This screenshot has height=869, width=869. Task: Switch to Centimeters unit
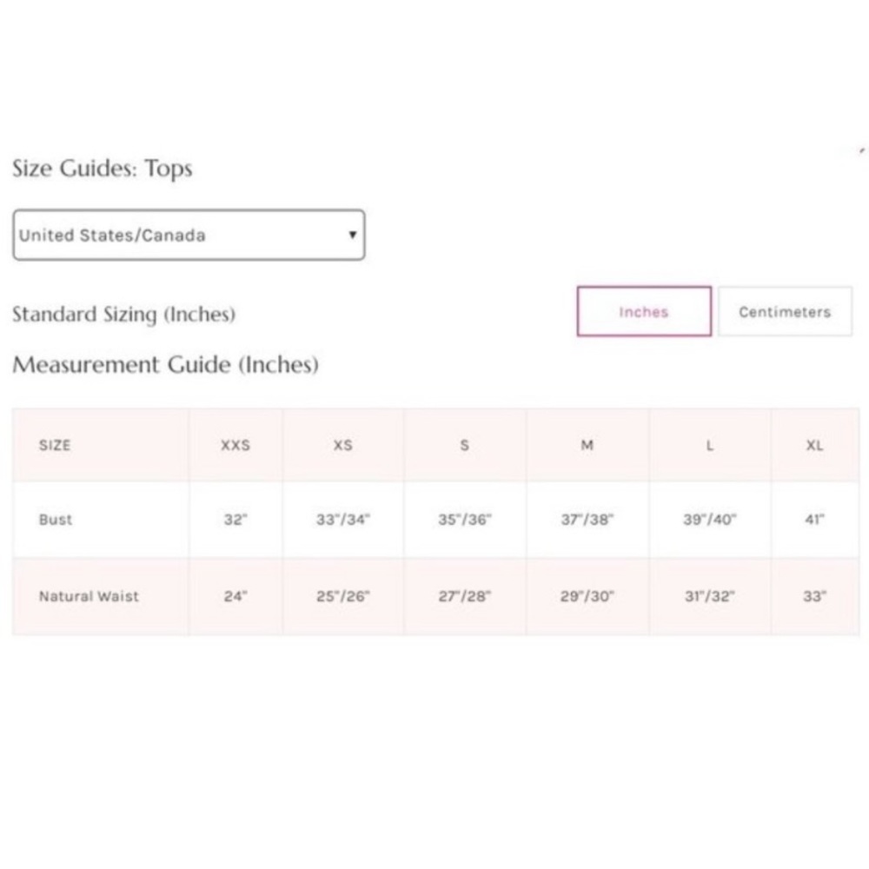(785, 312)
